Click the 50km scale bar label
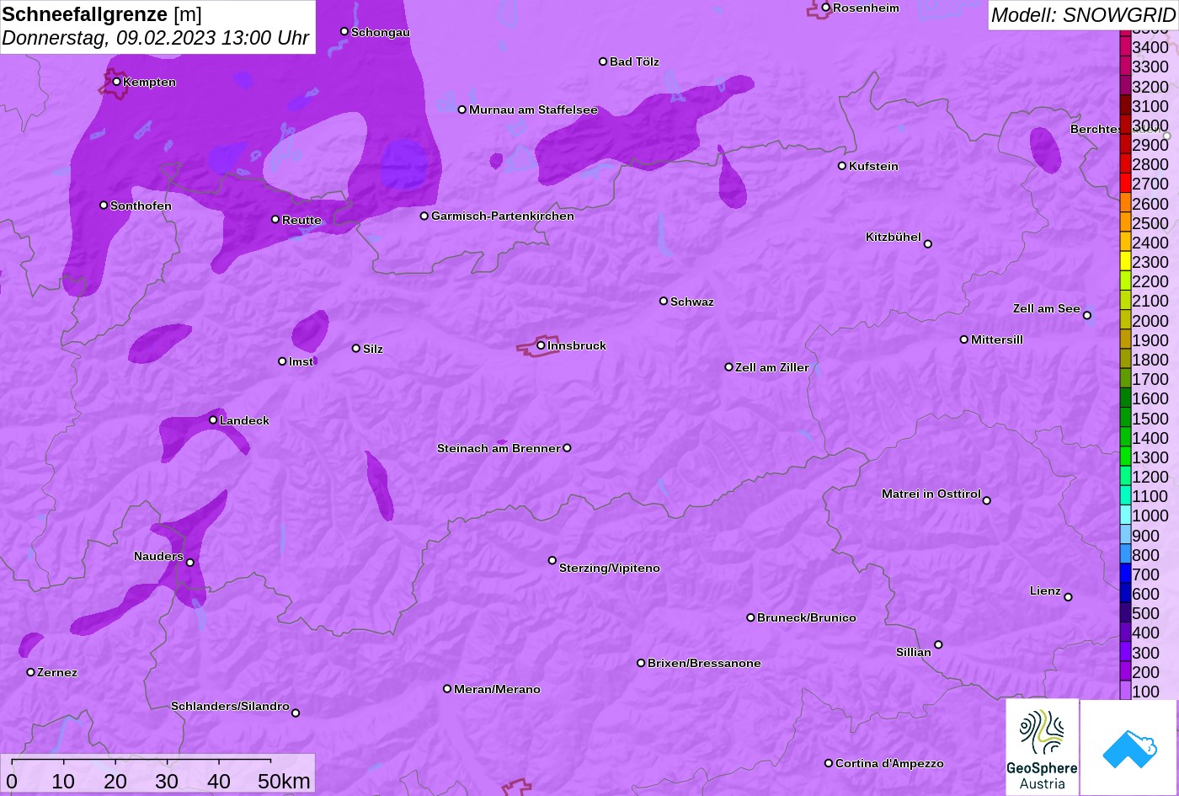The image size is (1179, 796). (x=284, y=781)
